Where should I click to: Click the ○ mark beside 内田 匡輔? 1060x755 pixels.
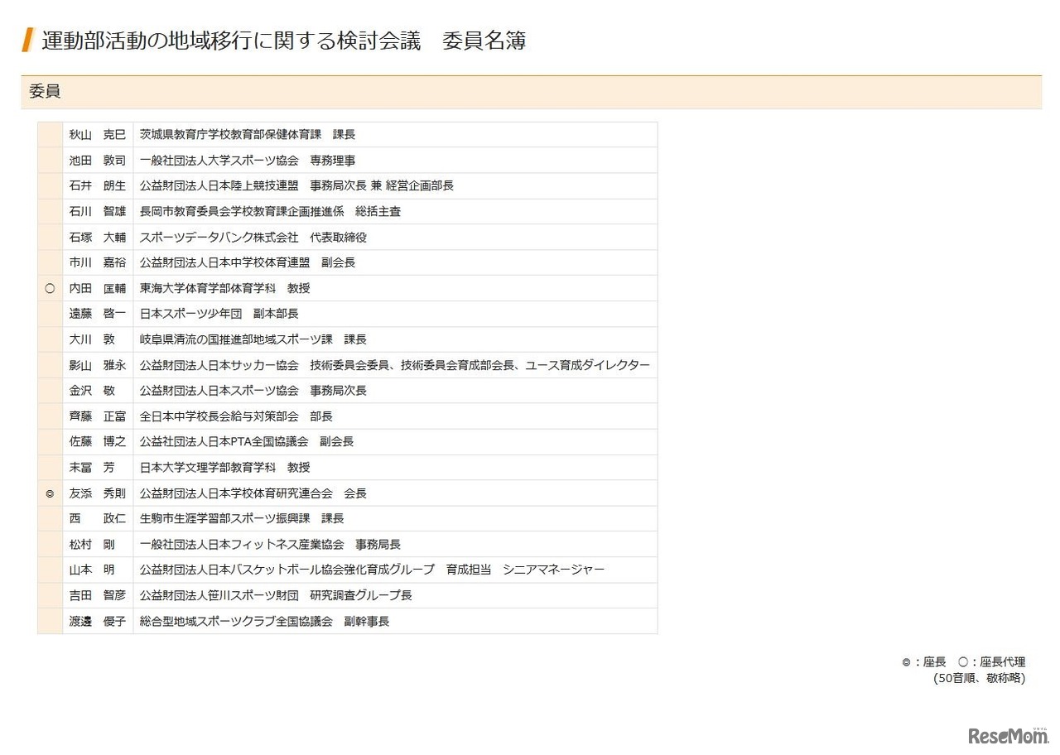(x=49, y=288)
